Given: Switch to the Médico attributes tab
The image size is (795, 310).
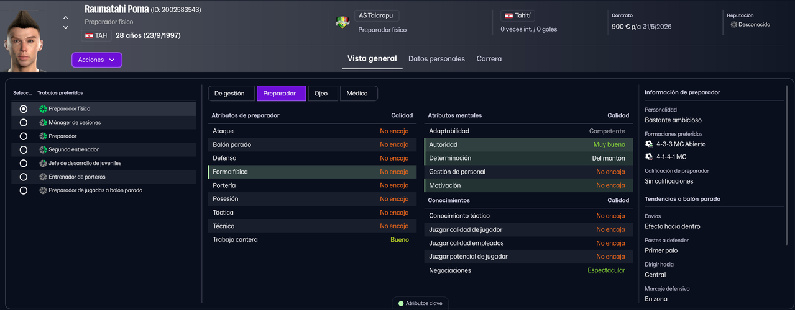Looking at the screenshot, I should [359, 94].
